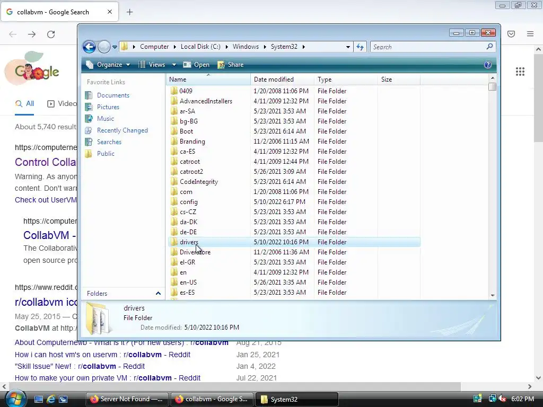Select the el-GR folder
The height and width of the screenshot is (407, 543).
(x=183, y=262)
